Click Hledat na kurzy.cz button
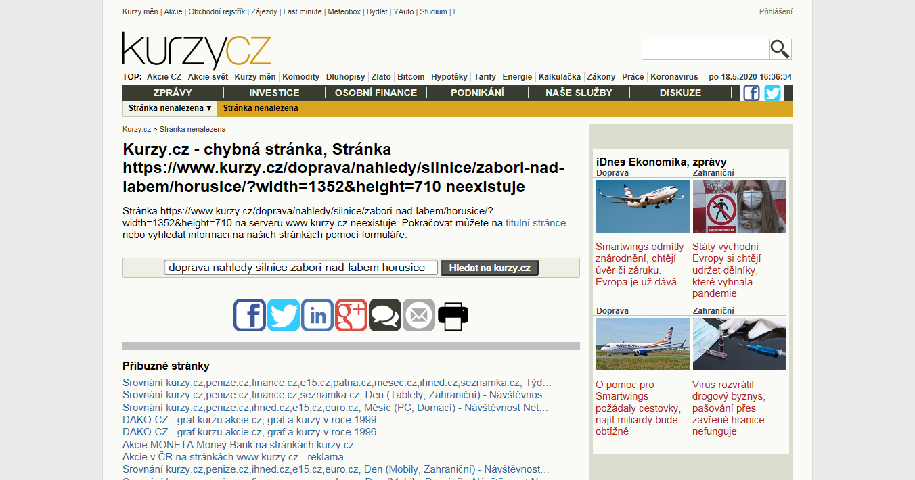Viewport: 915px width, 480px height. coord(489,268)
